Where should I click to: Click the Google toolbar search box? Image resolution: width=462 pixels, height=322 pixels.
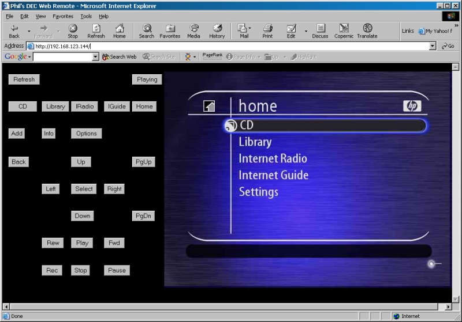pyautogui.click(x=63, y=56)
